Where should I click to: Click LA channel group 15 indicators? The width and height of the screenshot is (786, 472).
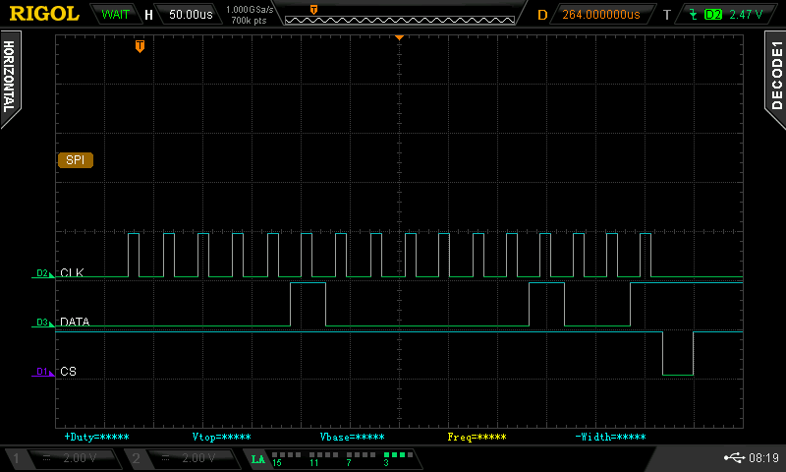pyautogui.click(x=286, y=458)
